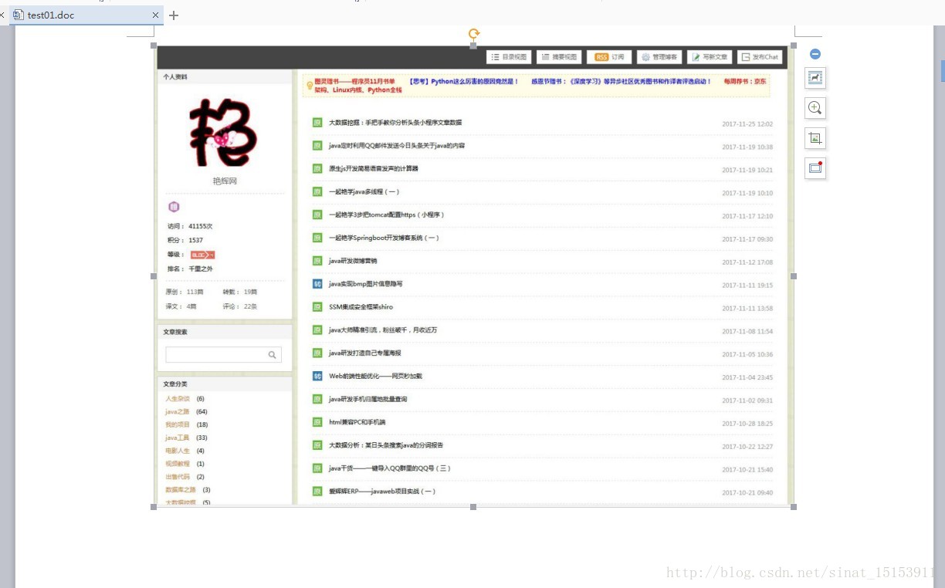Click the blue 转 badge beside Web前端性能优化
The width and height of the screenshot is (945, 588).
pyautogui.click(x=317, y=376)
